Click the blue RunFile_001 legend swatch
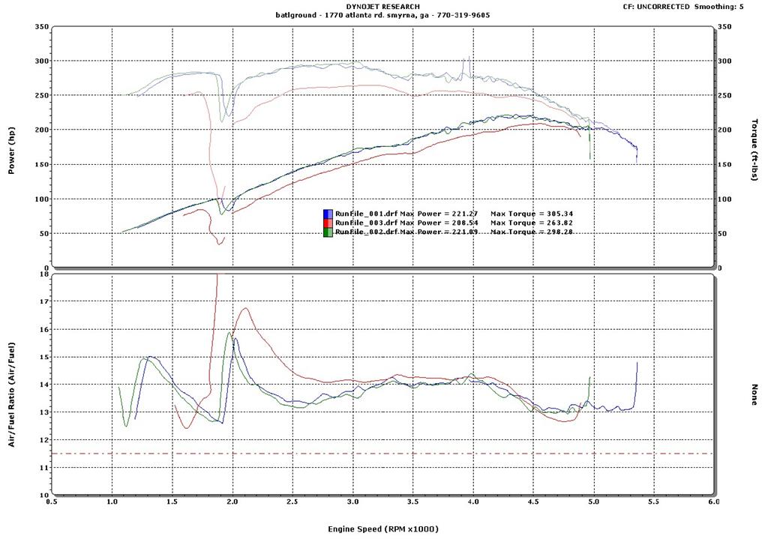Image resolution: width=768 pixels, height=539 pixels. 328,214
